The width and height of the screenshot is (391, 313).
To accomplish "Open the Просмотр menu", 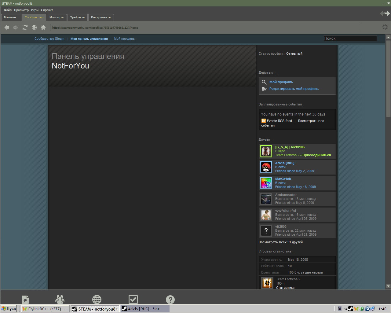I will click(x=21, y=10).
